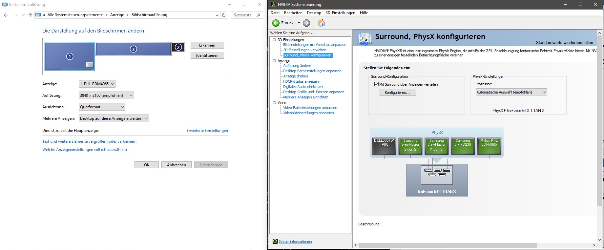Open the Desktop menu
Viewport: 604px width, 250px height.
point(314,13)
